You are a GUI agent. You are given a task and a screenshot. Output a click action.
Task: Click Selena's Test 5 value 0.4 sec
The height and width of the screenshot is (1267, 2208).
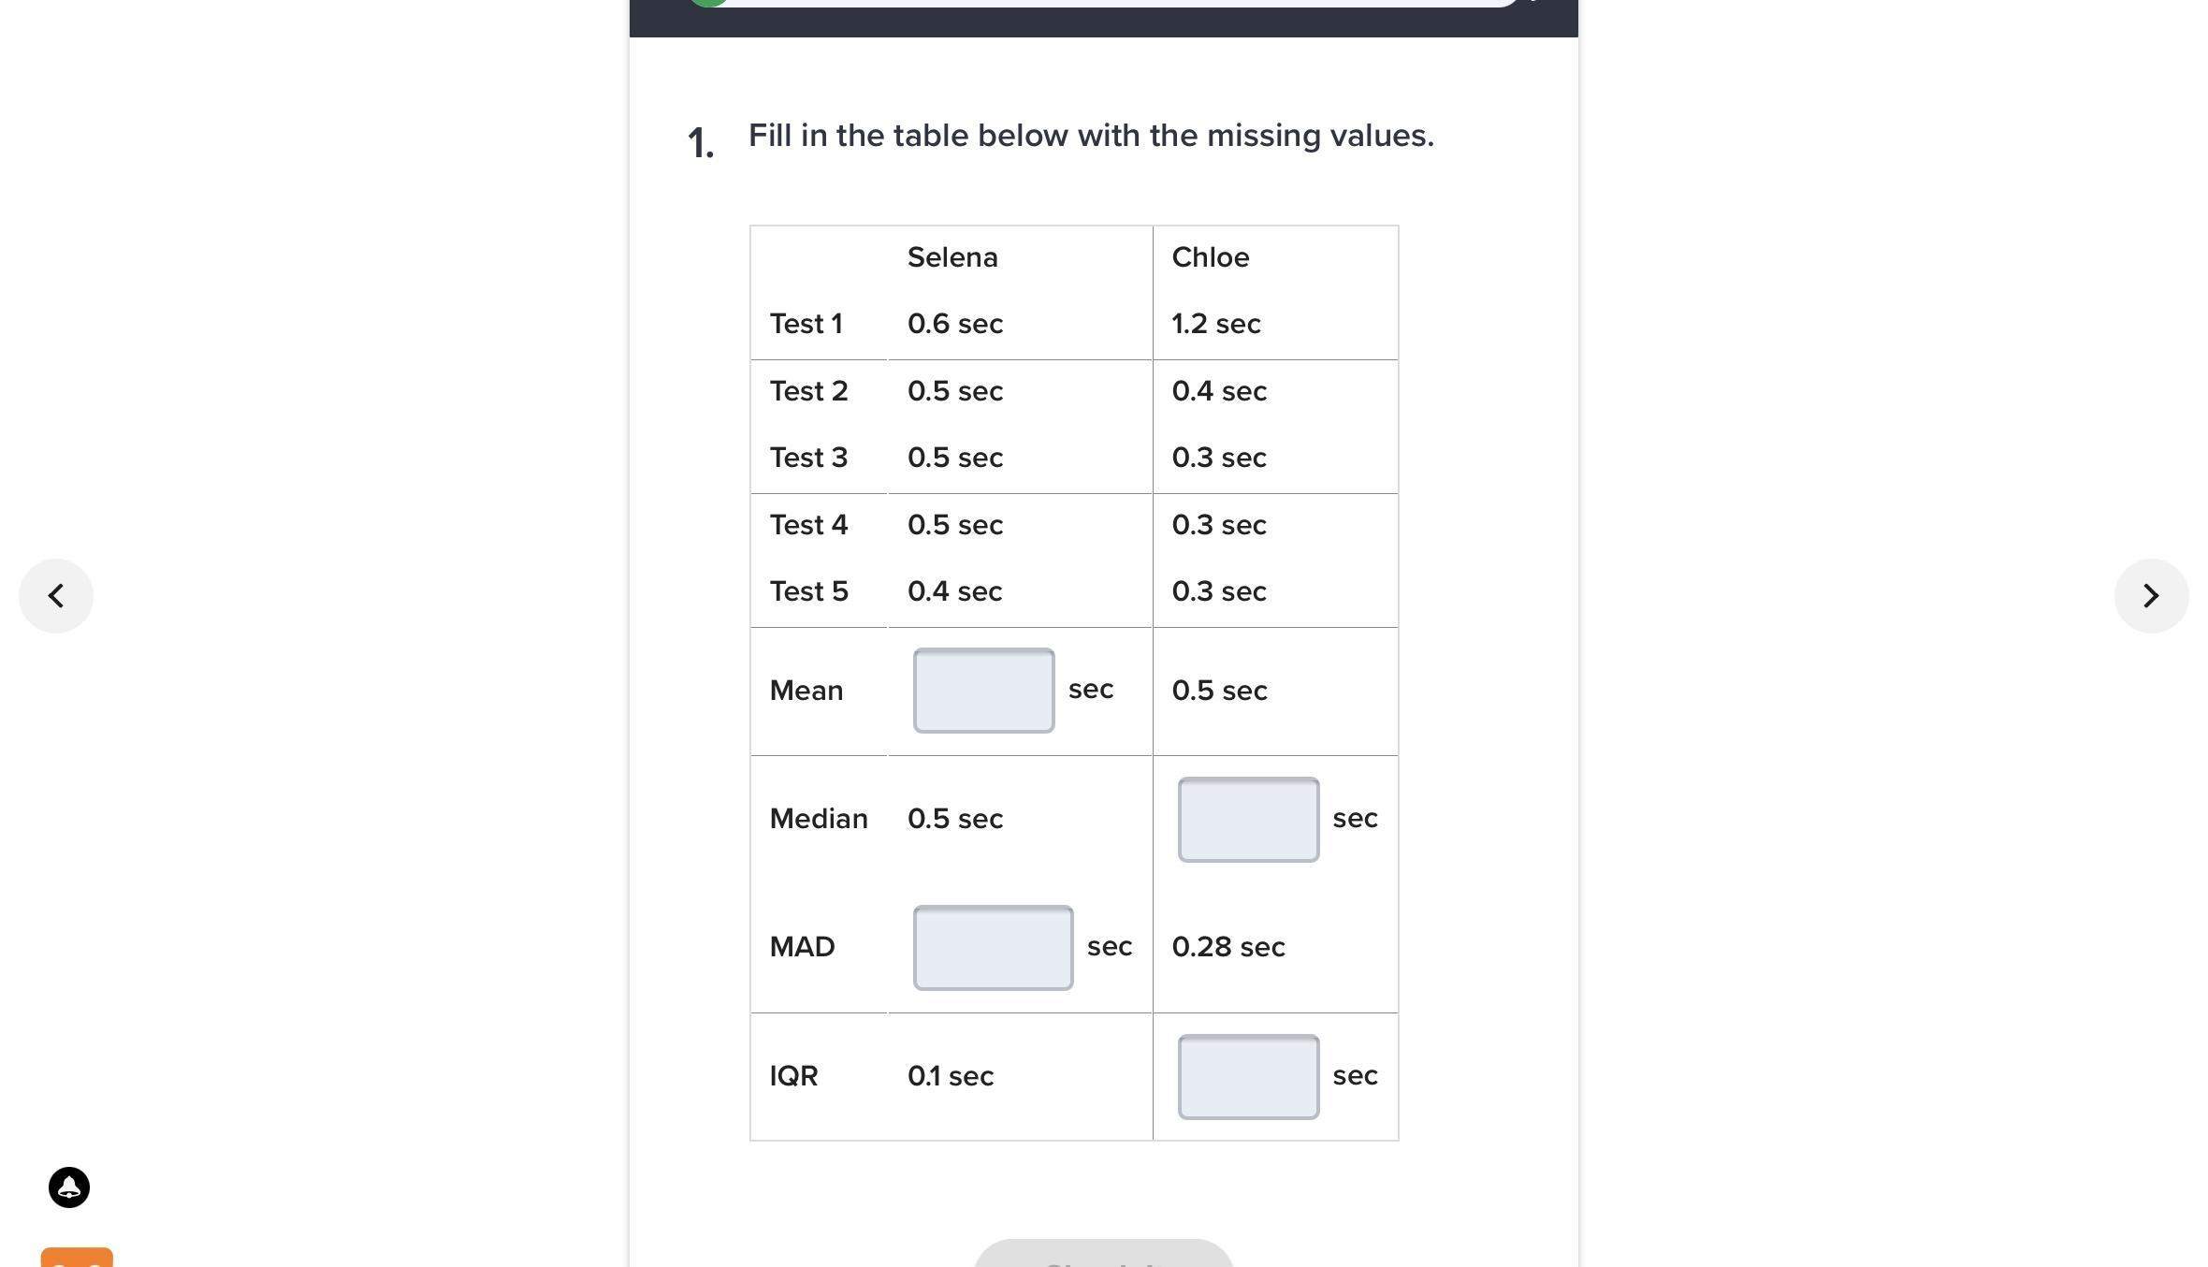tap(954, 591)
